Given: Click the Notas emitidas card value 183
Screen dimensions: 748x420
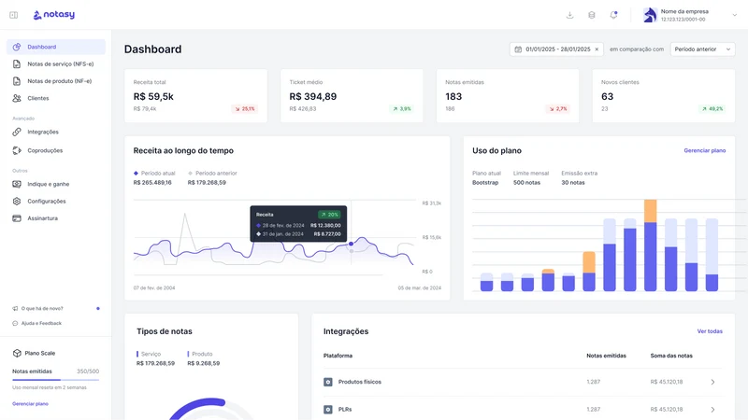Looking at the screenshot, I should [453, 97].
